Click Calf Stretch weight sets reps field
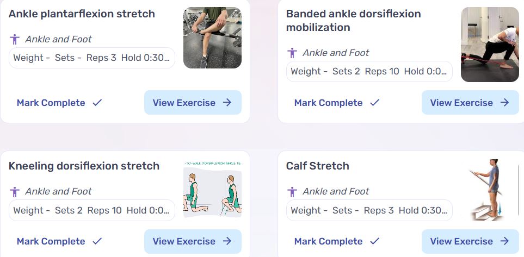This screenshot has width=524, height=257. [x=369, y=210]
